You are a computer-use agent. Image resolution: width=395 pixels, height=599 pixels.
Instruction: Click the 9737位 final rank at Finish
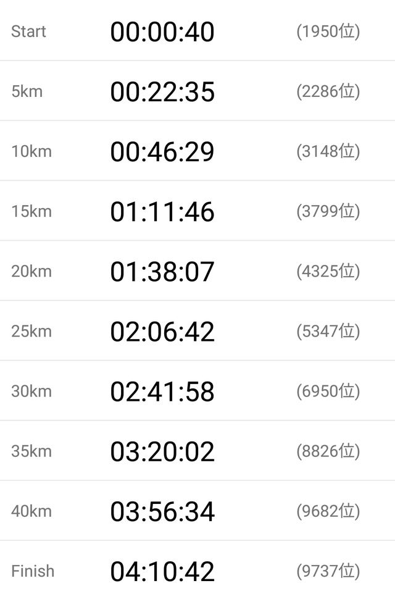(328, 571)
